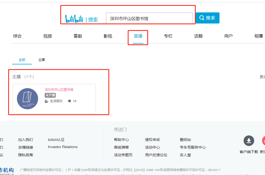Viewport: 265px width, 175px height.
Task: Open the 隐私政策 footer link
Action: coord(25,155)
